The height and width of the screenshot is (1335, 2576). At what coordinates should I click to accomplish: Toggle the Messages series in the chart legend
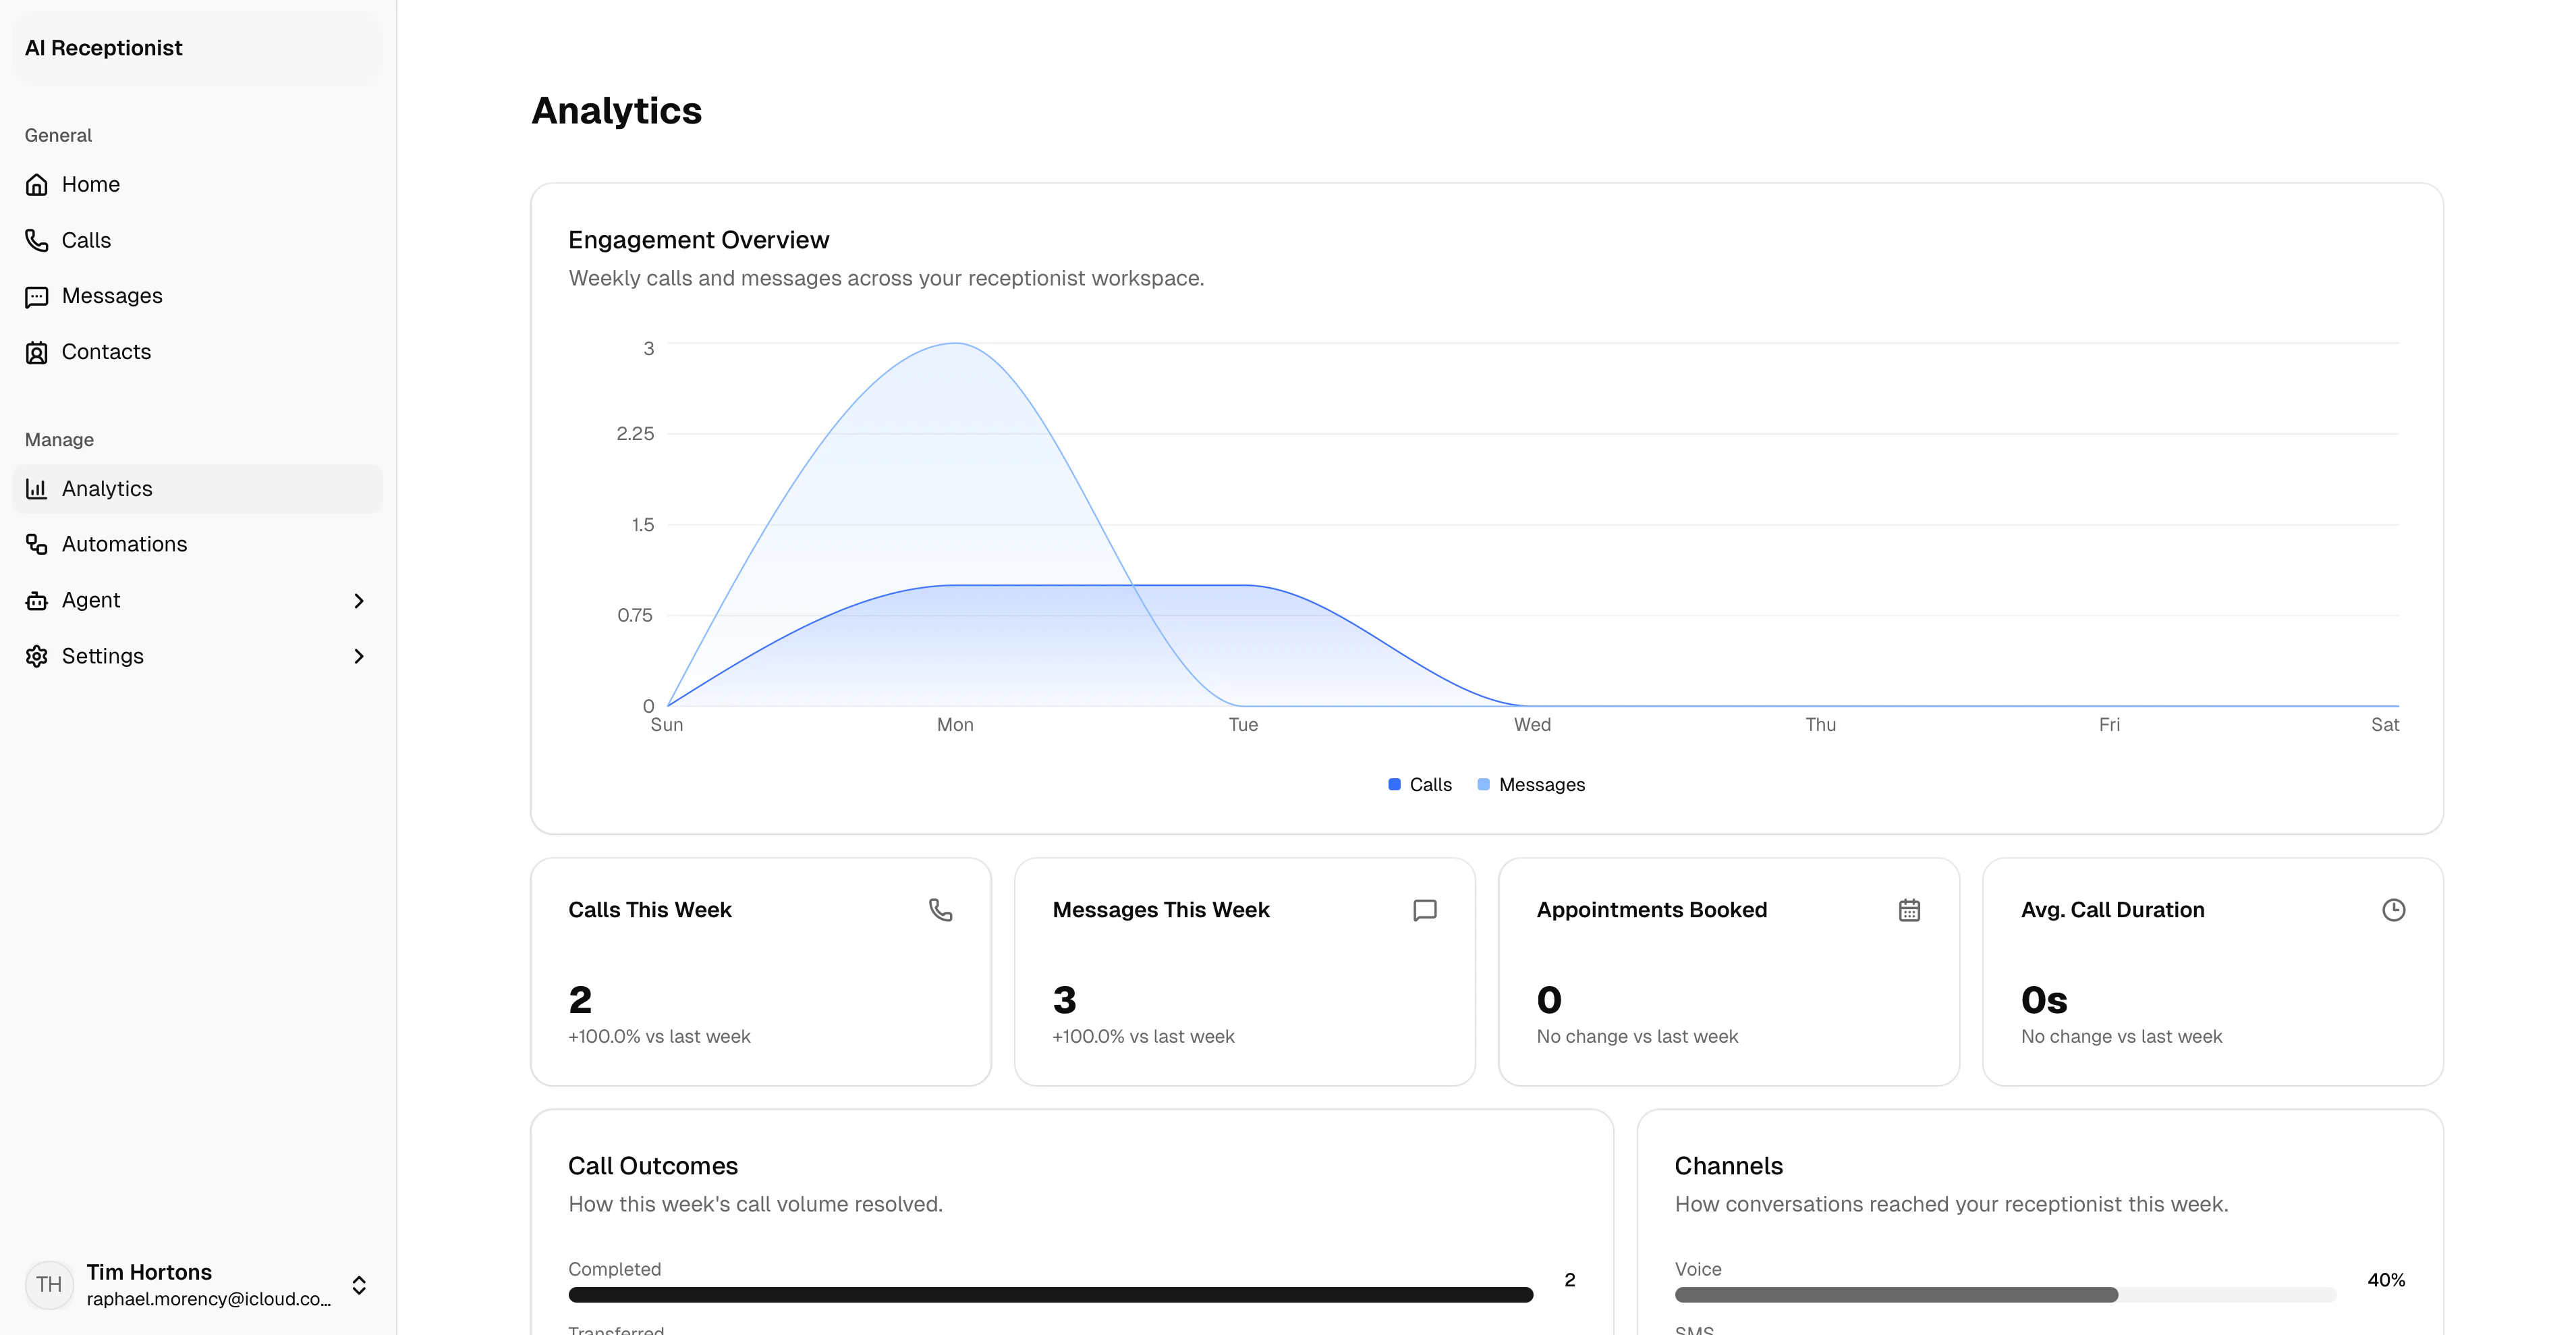1531,785
